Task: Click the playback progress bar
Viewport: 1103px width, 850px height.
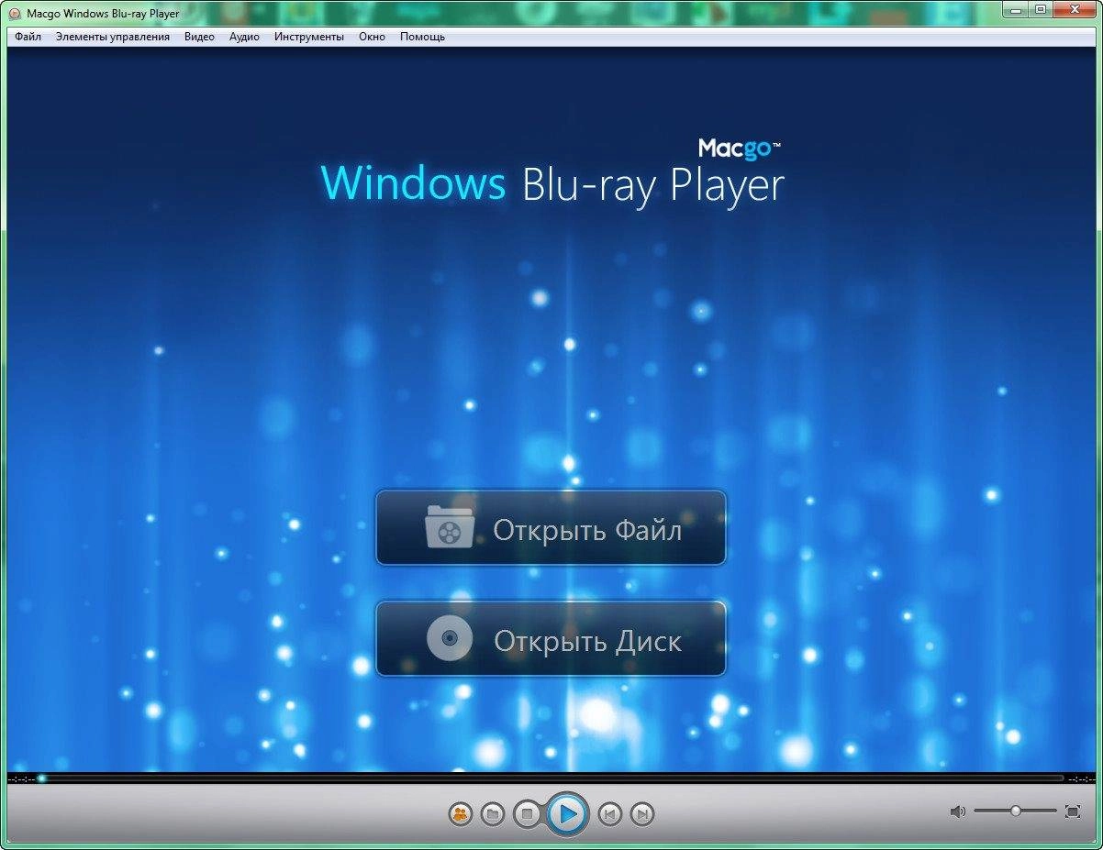Action: pyautogui.click(x=551, y=778)
